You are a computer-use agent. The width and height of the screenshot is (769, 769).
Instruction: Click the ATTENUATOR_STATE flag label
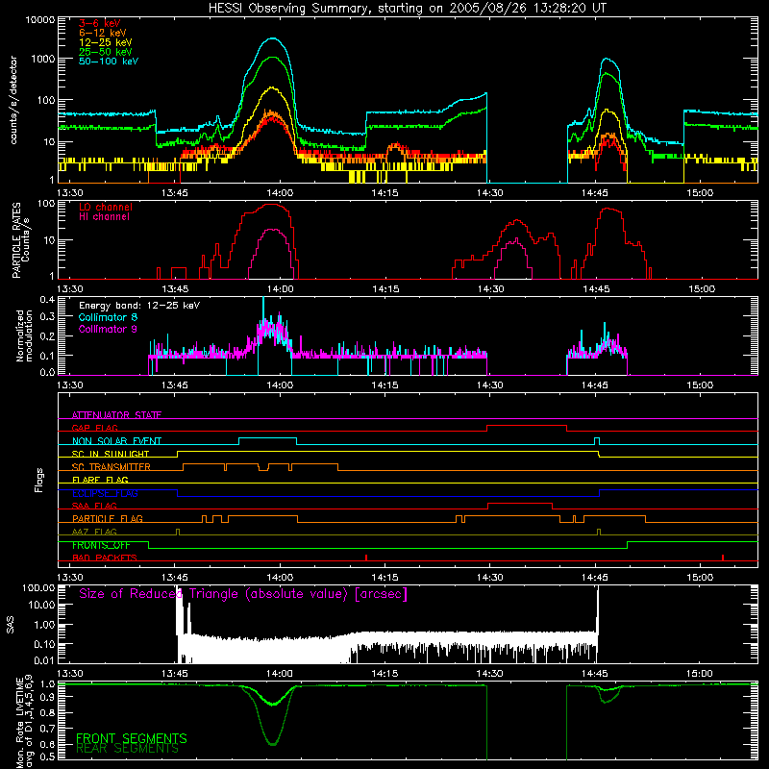(x=116, y=415)
